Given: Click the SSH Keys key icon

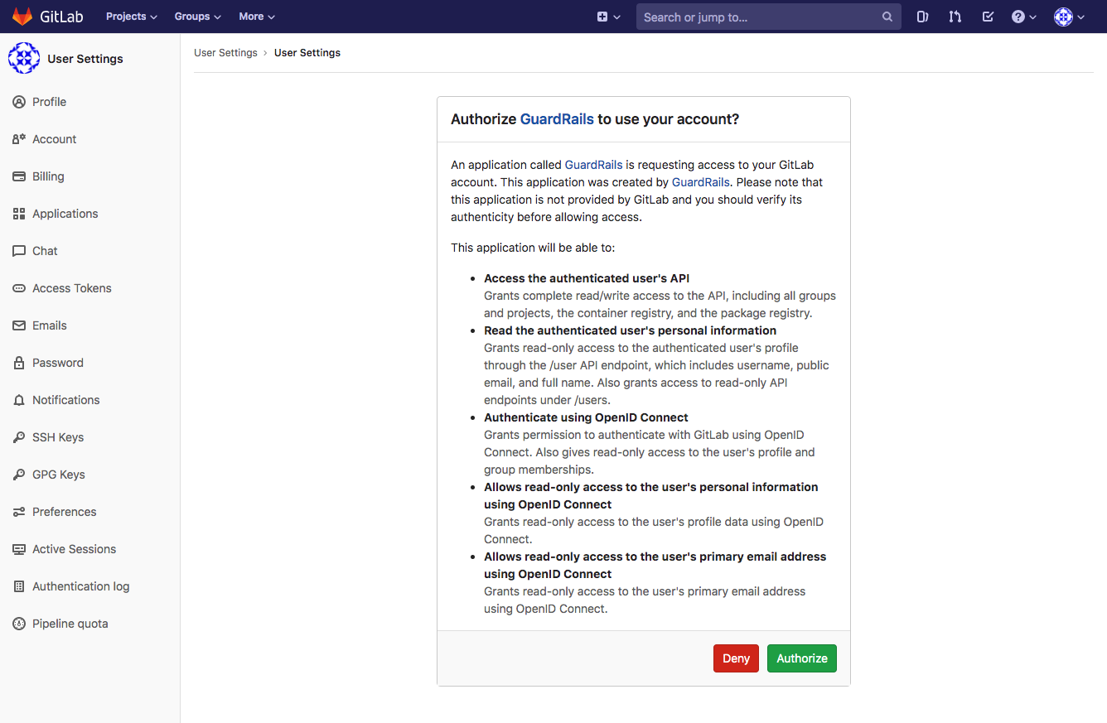Looking at the screenshot, I should 19,437.
